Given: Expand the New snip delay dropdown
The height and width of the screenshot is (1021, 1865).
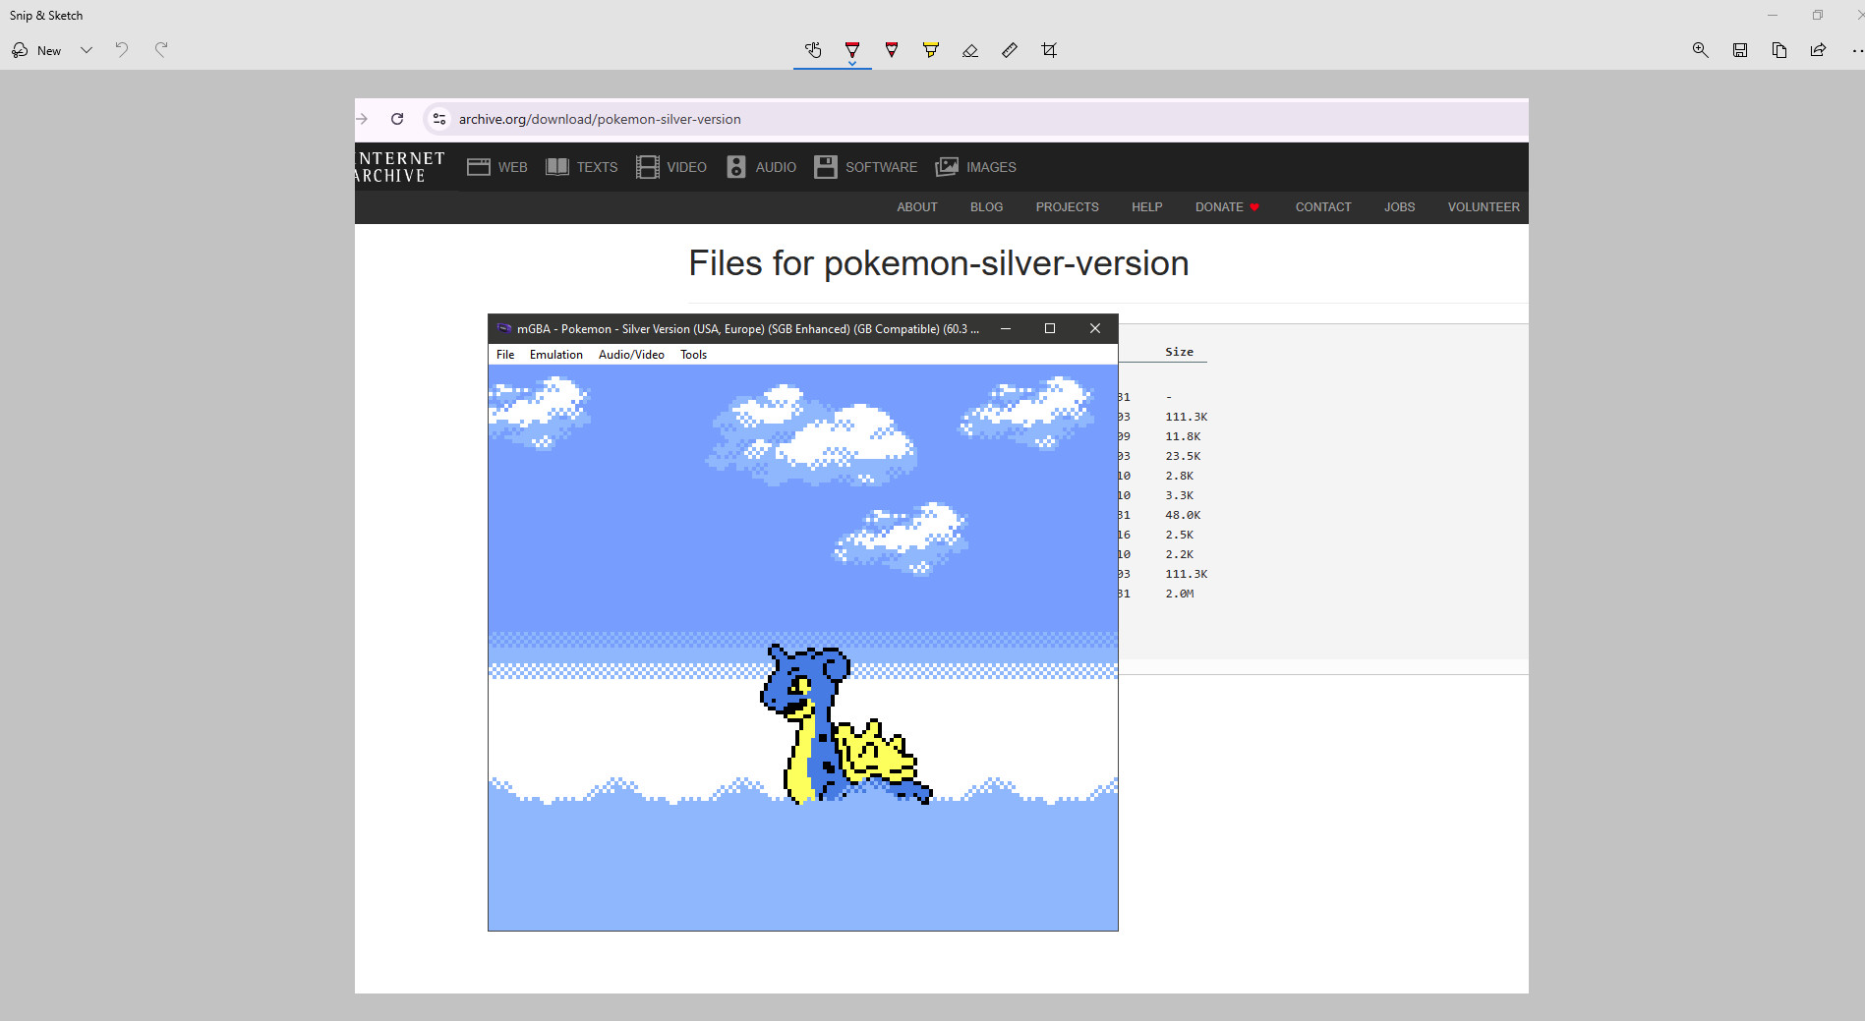Looking at the screenshot, I should click(87, 50).
